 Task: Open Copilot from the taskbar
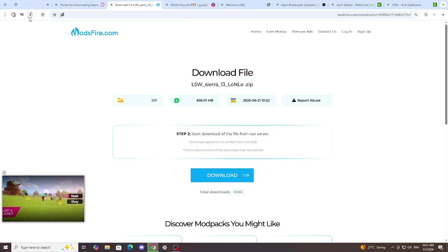[x=96, y=247]
